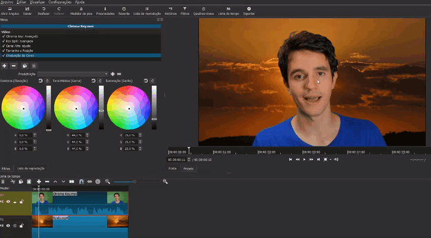Uncheck the Canal Alfa: ajuste filter
This screenshot has width=431, height=238.
click(4, 46)
